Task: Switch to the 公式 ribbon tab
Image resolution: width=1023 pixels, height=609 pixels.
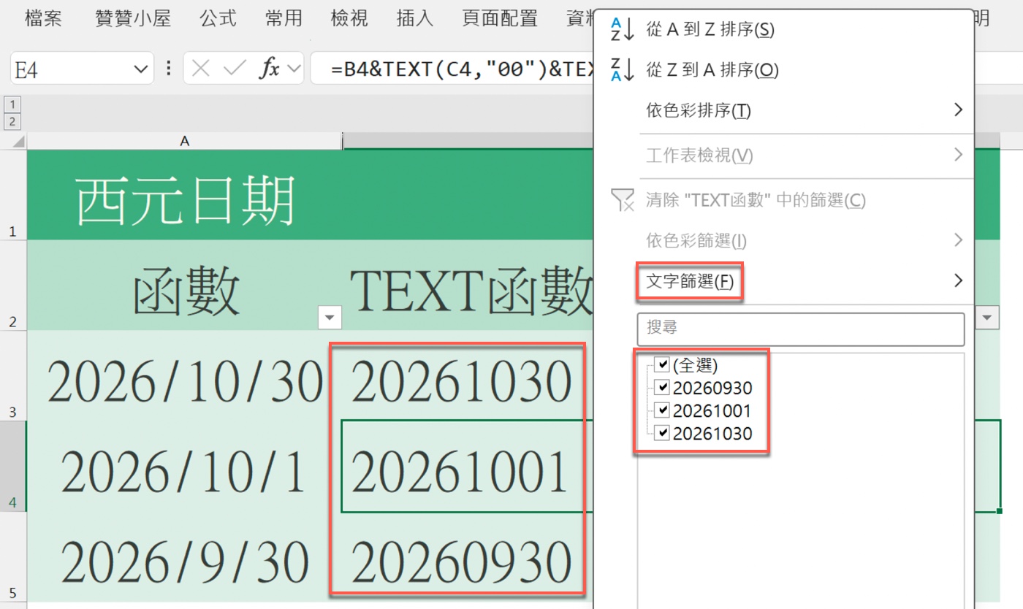Action: pyautogui.click(x=218, y=18)
